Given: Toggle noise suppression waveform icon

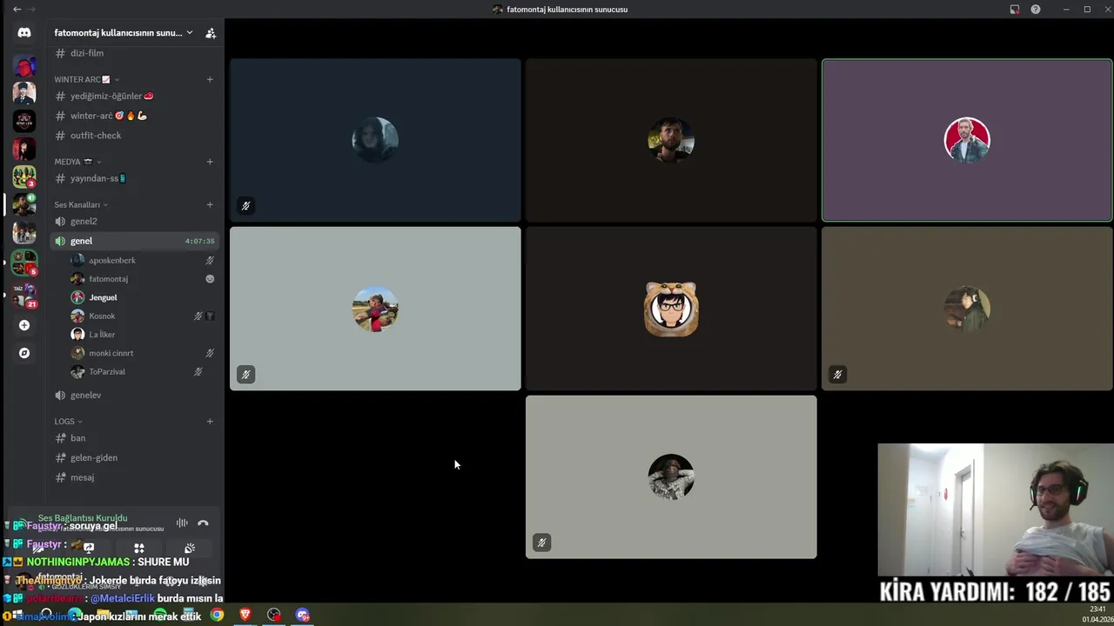Looking at the screenshot, I should 182,523.
